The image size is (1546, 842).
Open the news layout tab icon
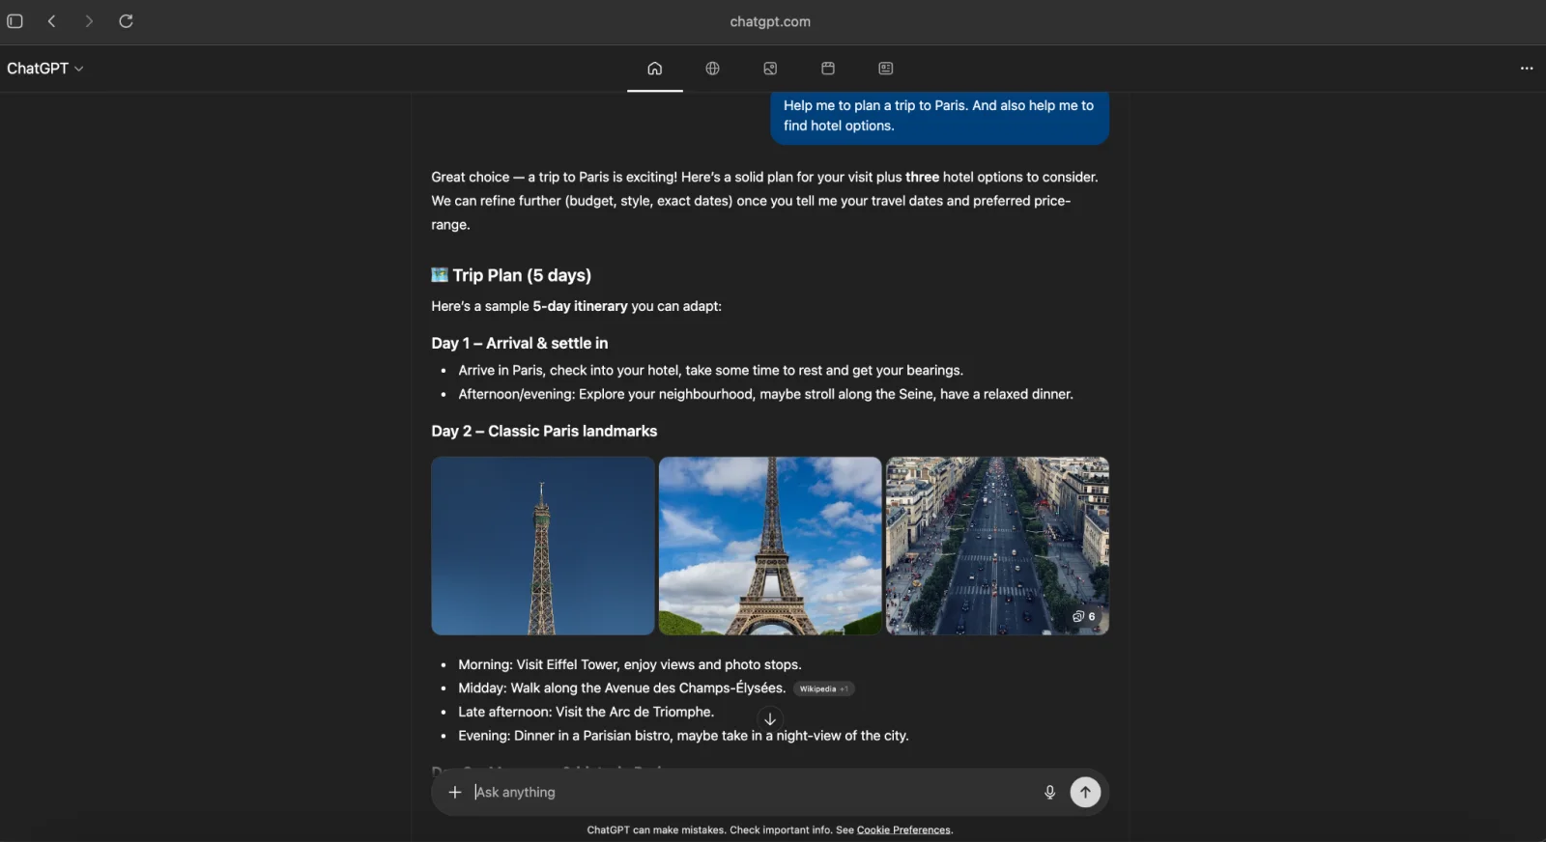click(886, 69)
